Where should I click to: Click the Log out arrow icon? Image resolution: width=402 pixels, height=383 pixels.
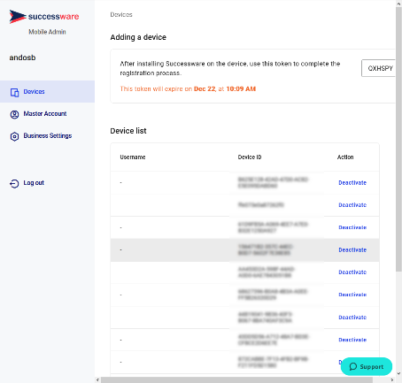click(14, 183)
